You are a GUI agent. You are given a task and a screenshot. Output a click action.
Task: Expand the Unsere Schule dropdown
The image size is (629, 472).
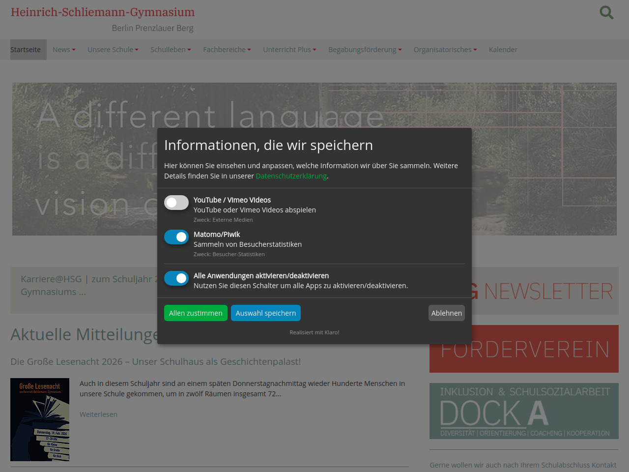point(113,50)
